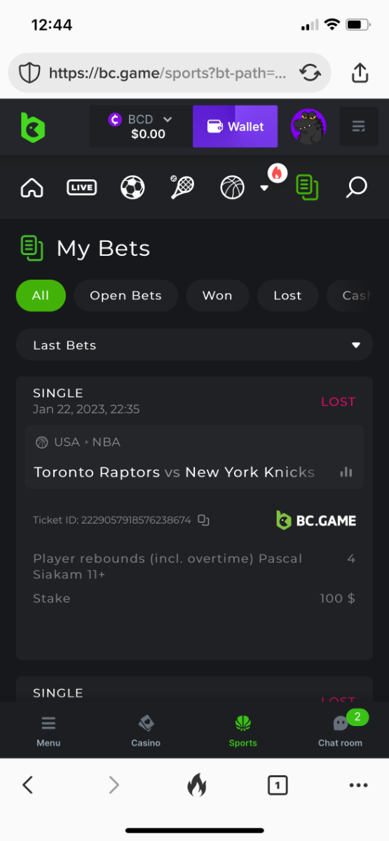Select the basketball sport icon
Viewport: 389px width, 841px height.
(232, 187)
